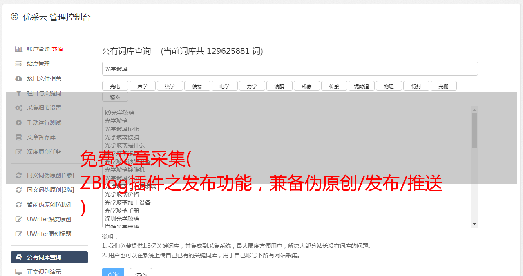Click the red 充值 link
The width and height of the screenshot is (523, 276).
coord(57,49)
